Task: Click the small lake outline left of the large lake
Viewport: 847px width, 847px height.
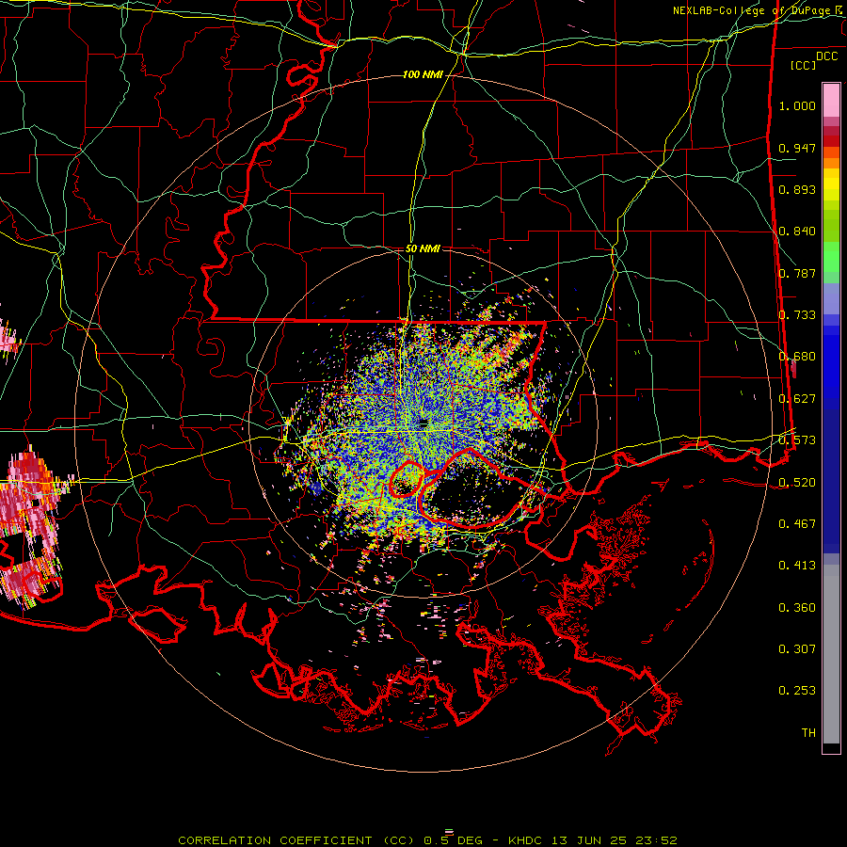Action: [405, 479]
